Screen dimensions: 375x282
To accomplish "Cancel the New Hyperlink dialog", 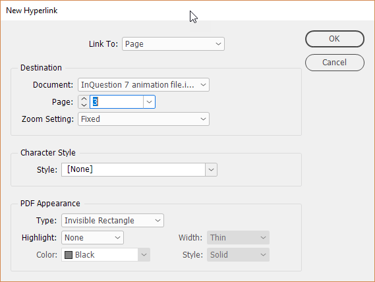I will 335,63.
